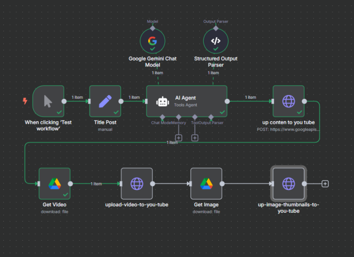The width and height of the screenshot is (354, 257).
Task: Click the 'Tools Agent' subtitle
Action: [x=186, y=105]
